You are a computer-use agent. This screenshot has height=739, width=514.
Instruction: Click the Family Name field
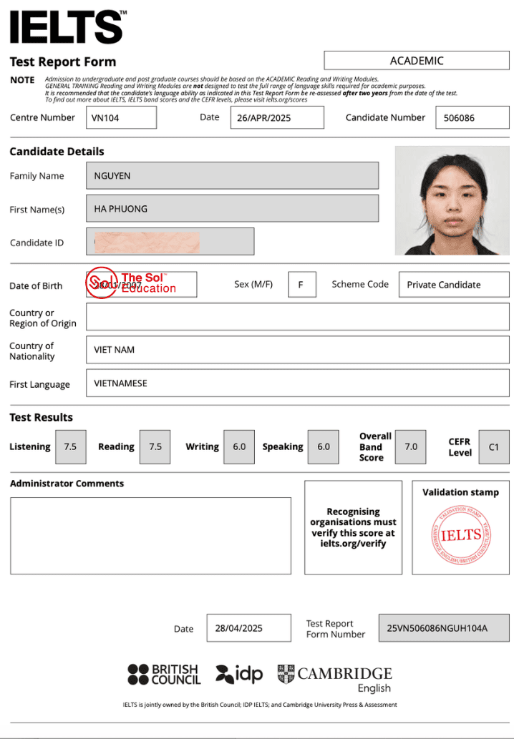(x=232, y=176)
